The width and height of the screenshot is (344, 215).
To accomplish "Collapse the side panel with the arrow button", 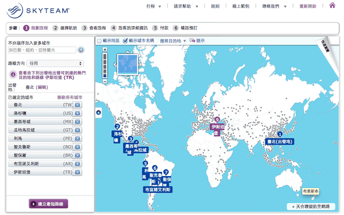I will pyautogui.click(x=99, y=112).
